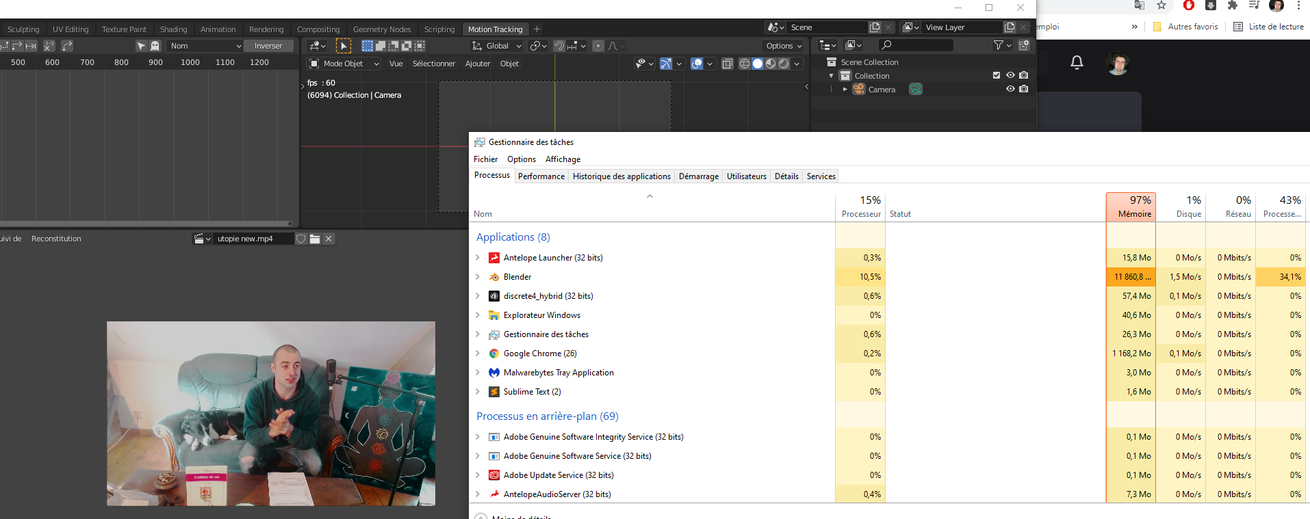Open the Scripting workspace tab
Image resolution: width=1310 pixels, height=519 pixels.
[439, 29]
